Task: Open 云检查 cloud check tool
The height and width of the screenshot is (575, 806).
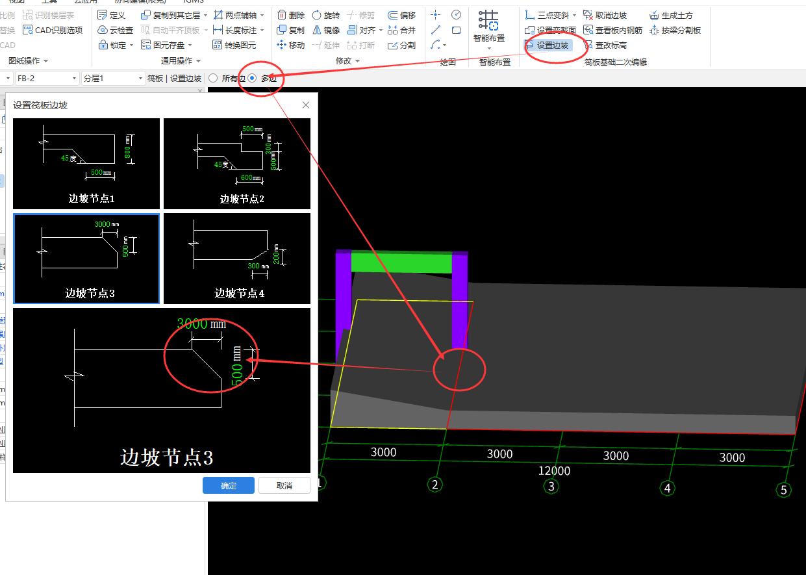Action: (x=116, y=30)
